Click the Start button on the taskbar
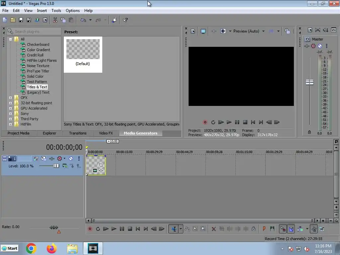 point(10,248)
